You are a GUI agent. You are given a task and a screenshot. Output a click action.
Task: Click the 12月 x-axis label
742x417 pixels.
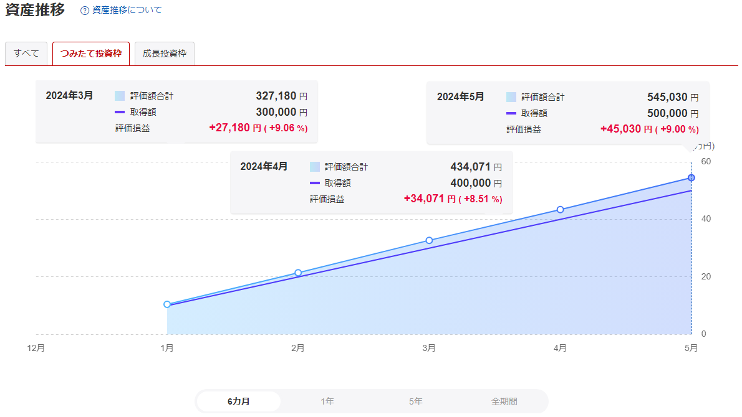coord(36,349)
